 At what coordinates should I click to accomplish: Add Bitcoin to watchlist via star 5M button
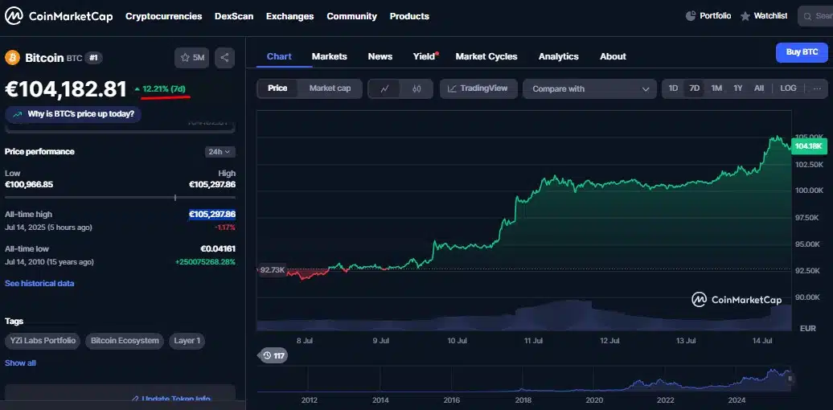tap(192, 58)
